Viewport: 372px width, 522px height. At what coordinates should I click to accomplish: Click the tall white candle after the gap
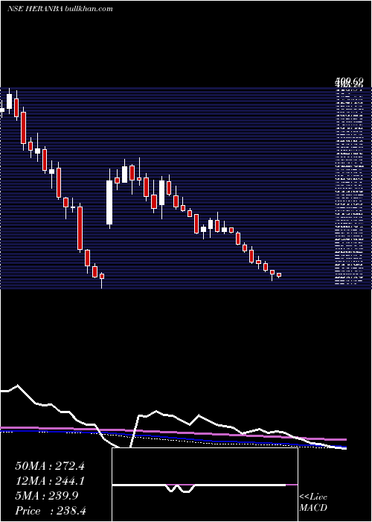109,202
